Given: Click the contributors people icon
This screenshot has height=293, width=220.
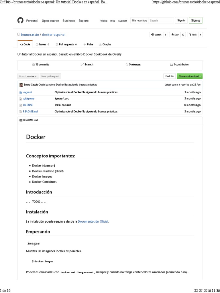Looking at the screenshot, I should [x=171, y=65].
